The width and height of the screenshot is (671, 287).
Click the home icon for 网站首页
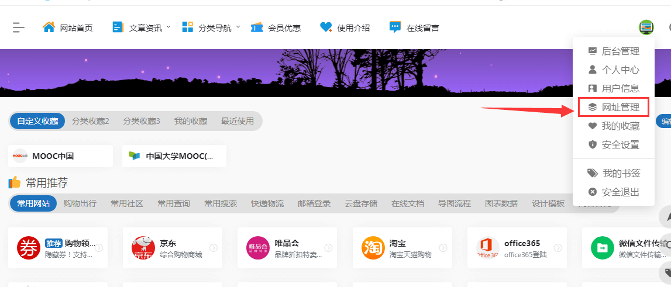(49, 27)
